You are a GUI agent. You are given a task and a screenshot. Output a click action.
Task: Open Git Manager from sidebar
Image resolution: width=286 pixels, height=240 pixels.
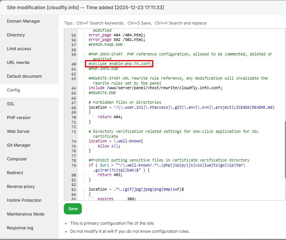pyautogui.click(x=19, y=145)
